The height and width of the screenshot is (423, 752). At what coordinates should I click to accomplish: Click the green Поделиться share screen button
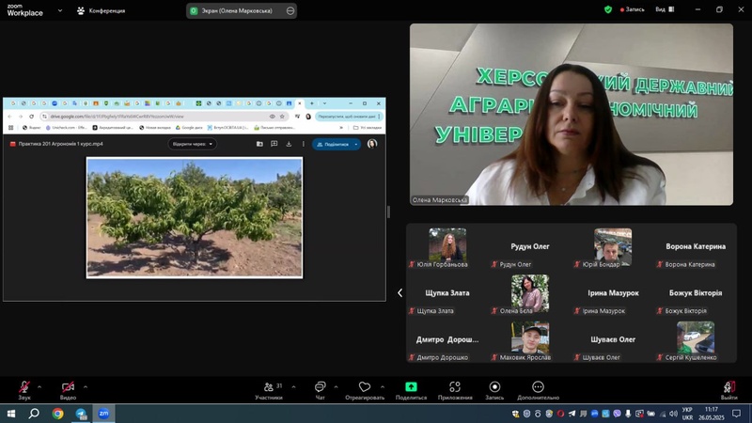point(411,388)
